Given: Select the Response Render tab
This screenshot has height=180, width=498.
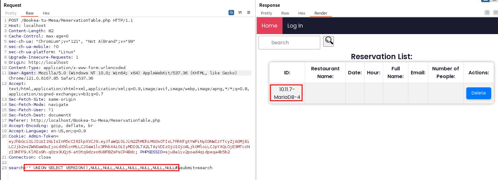Looking at the screenshot, I should [321, 13].
